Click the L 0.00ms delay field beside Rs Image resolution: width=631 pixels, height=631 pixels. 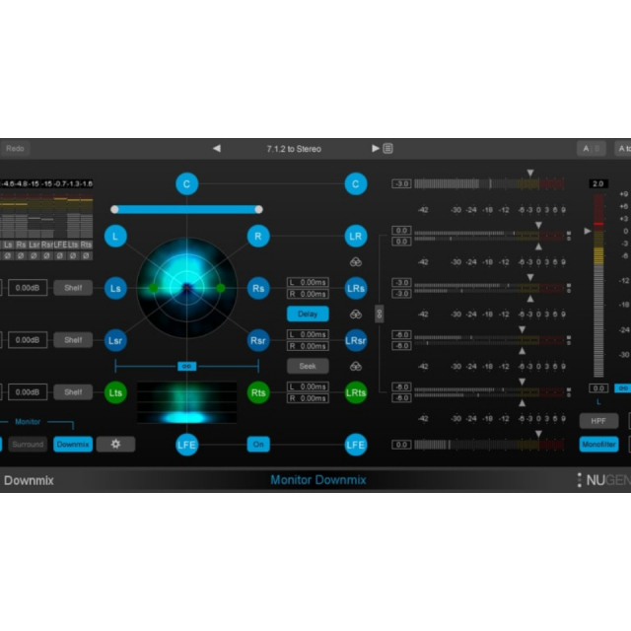(308, 283)
